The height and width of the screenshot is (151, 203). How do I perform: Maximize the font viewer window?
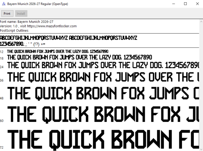(x=185, y=4)
